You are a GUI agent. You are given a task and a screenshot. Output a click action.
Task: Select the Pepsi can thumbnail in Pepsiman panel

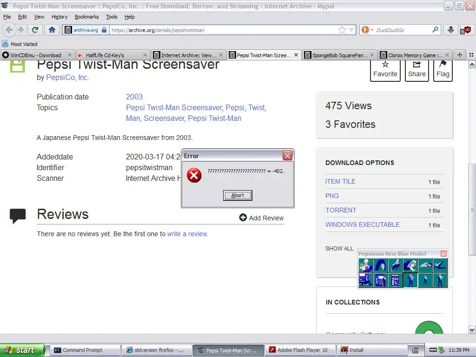[395, 280]
